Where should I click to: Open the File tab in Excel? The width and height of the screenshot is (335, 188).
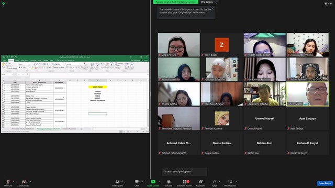click(x=4, y=61)
